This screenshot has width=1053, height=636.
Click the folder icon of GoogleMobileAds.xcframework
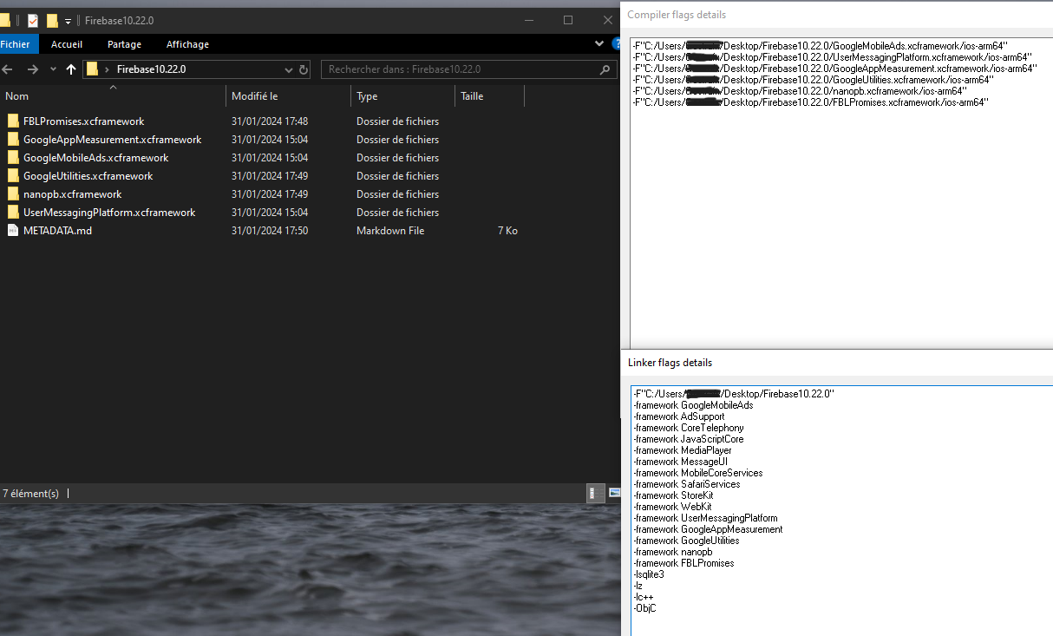click(12, 158)
